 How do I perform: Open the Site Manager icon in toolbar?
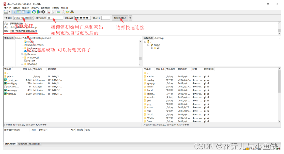6,12
